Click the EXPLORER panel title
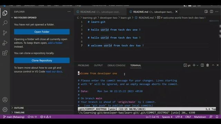Screen dimensions: 221x124 coord(19,12)
